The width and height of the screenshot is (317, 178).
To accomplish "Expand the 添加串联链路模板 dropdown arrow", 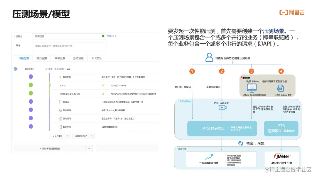I will [89, 148].
